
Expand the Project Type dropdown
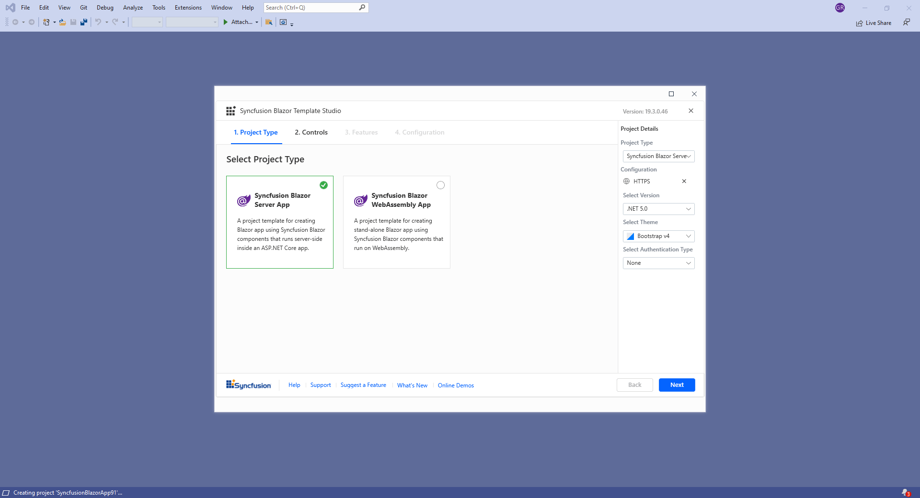click(x=658, y=156)
